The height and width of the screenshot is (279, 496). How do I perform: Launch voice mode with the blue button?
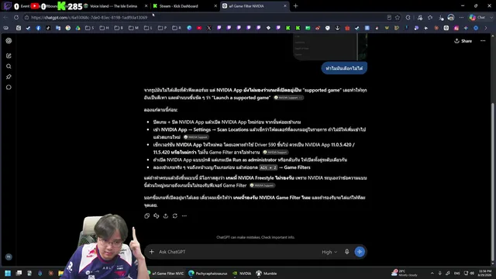[360, 252]
